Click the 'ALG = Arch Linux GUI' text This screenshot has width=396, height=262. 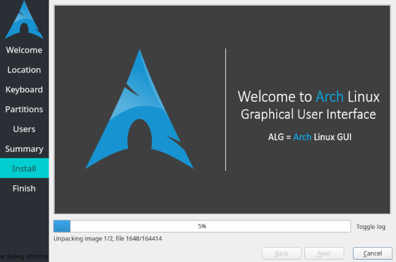click(310, 137)
